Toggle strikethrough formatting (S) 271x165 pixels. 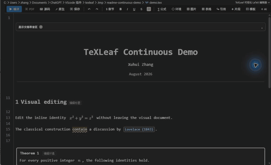(141, 9)
